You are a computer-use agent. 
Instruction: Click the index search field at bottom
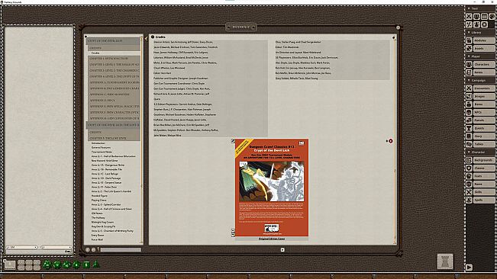click(121, 250)
